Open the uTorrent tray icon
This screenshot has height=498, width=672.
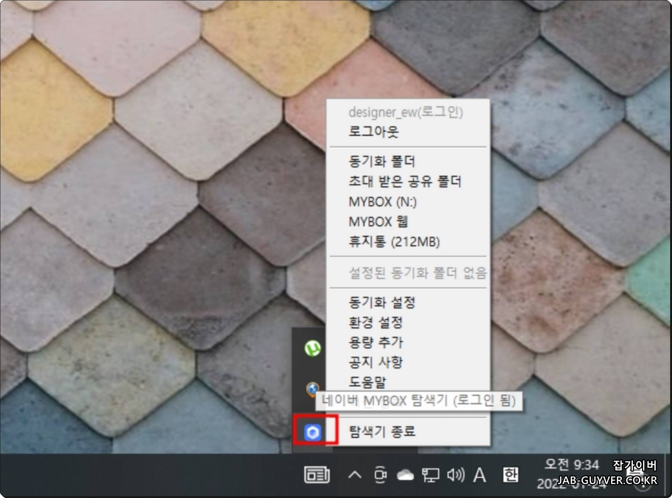313,349
